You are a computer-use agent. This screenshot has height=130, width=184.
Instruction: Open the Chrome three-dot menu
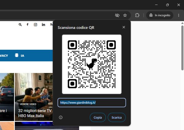(178, 15)
